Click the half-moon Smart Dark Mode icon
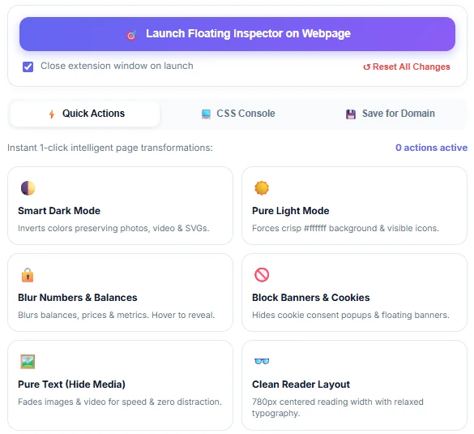Screen dimensions: 474x434 click(x=28, y=188)
